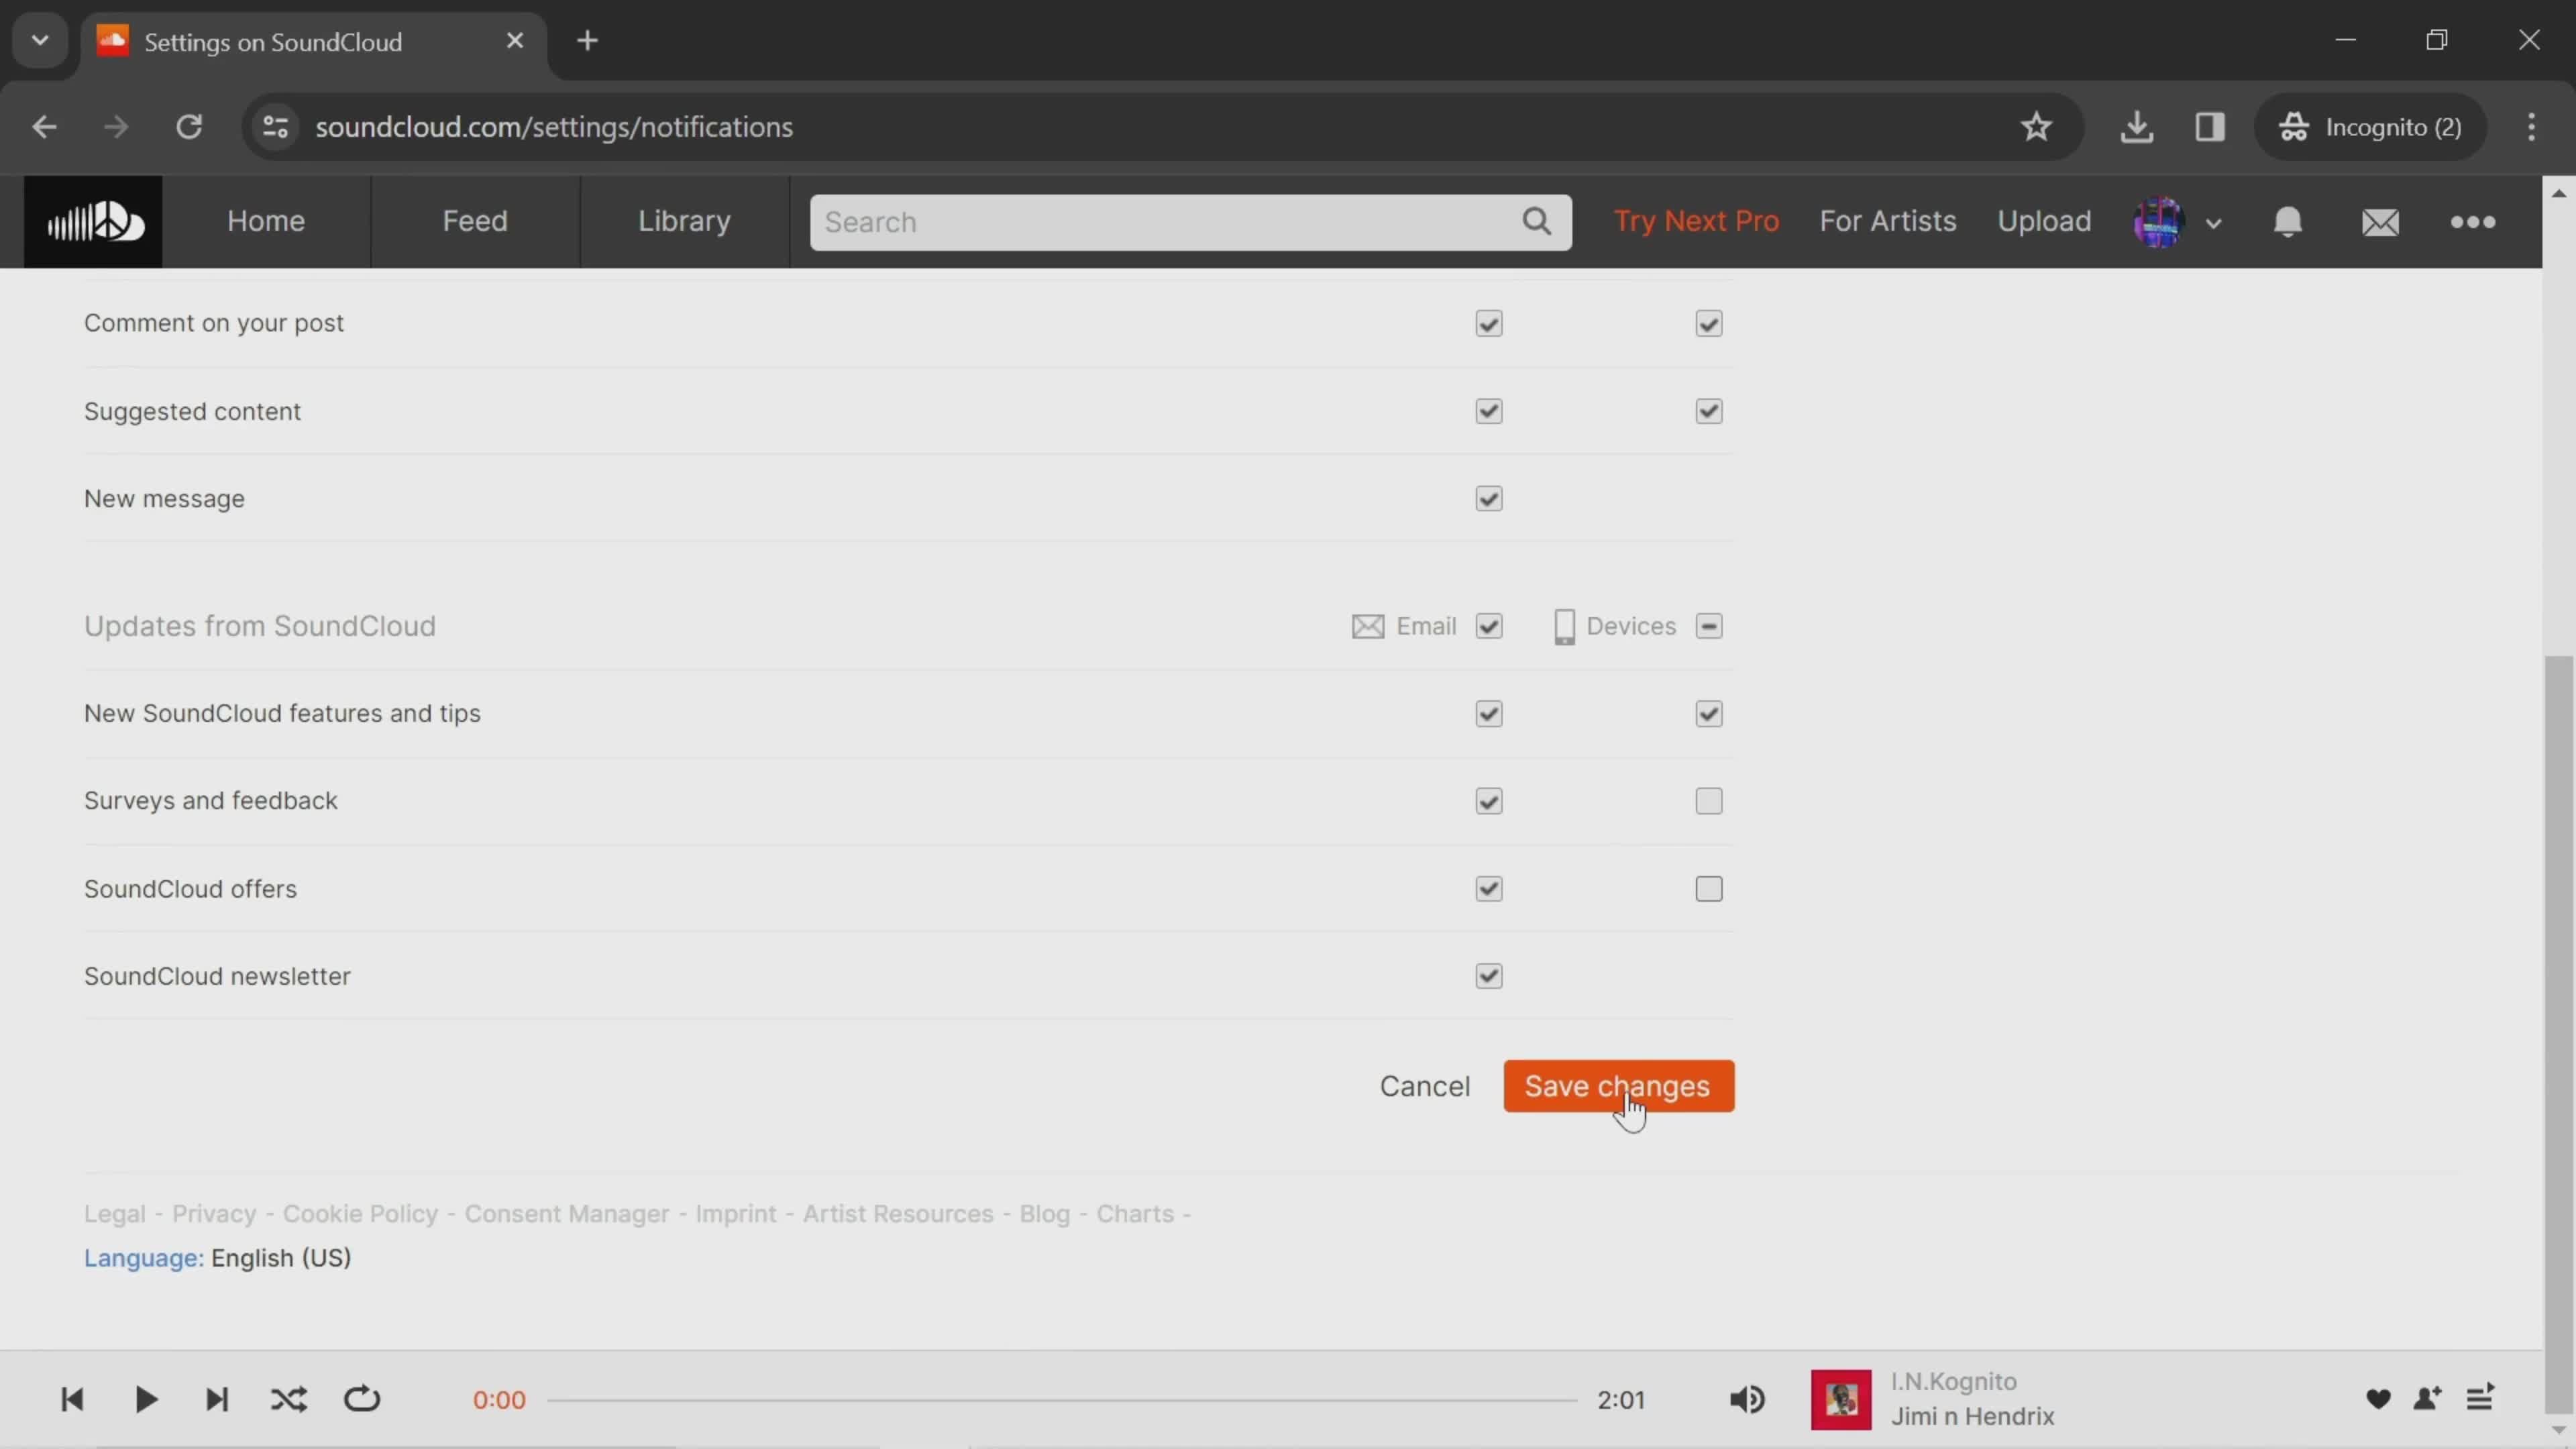Click the repeat playback icon
Screen dimensions: 2576x1449
[x=363, y=1399]
